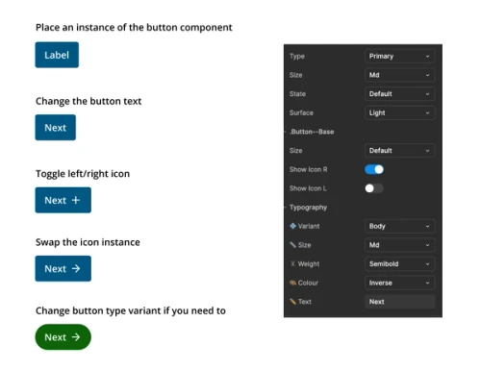Viewport: 481px width, 371px height.
Task: Click the 'Type' property label
Action: point(297,56)
